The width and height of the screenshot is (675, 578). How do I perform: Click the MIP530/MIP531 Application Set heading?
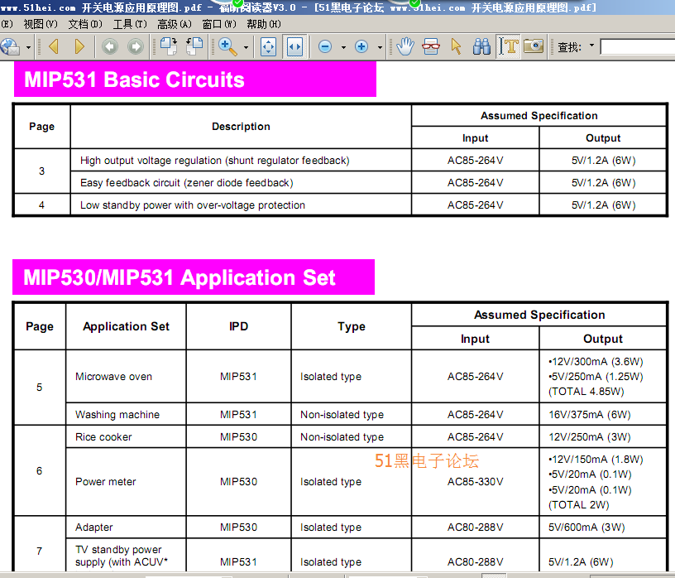click(x=179, y=277)
